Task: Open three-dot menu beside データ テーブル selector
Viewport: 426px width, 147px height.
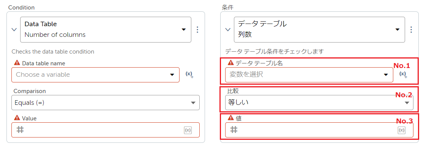Action: 411,30
